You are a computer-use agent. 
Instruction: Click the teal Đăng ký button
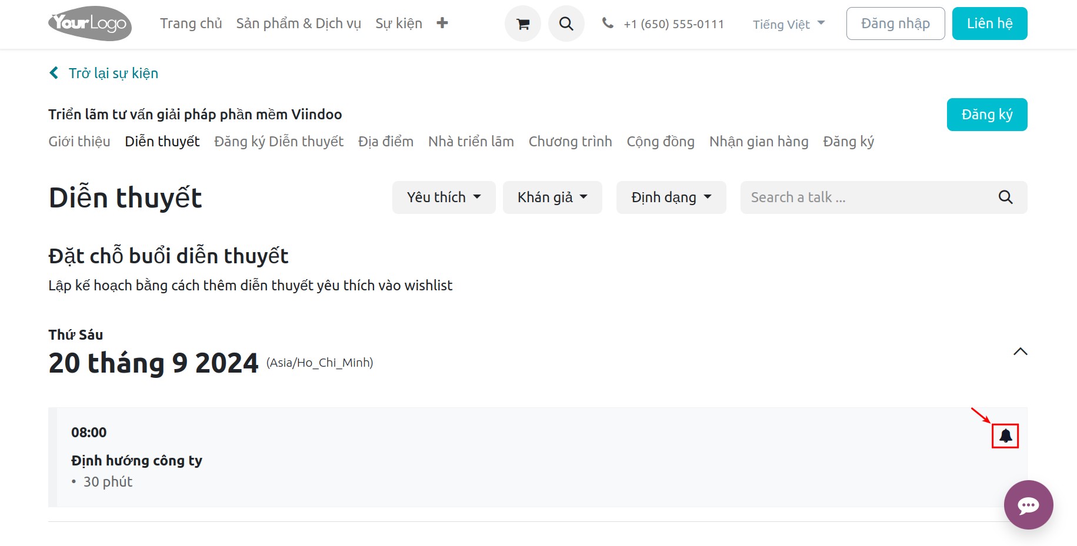(987, 115)
